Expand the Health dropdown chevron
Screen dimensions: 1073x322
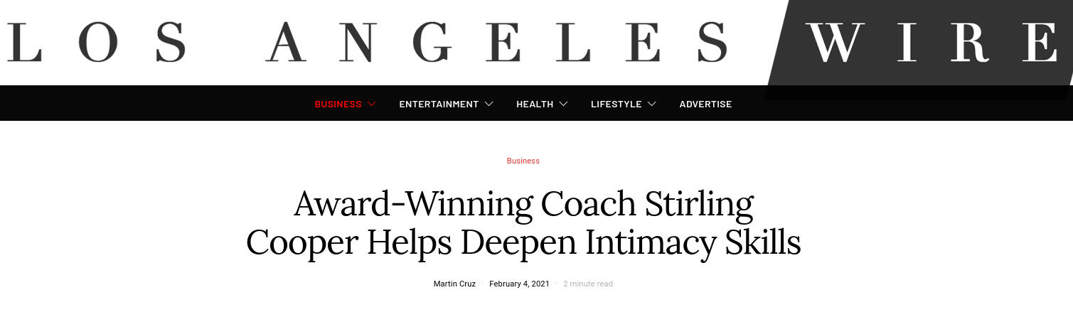564,104
